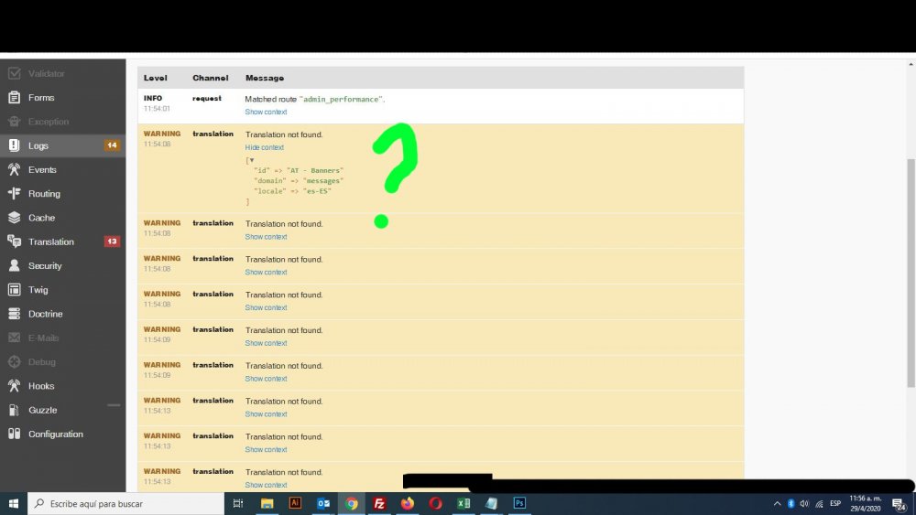Show context for admin_performance matched route
916x515 pixels.
pyautogui.click(x=266, y=112)
